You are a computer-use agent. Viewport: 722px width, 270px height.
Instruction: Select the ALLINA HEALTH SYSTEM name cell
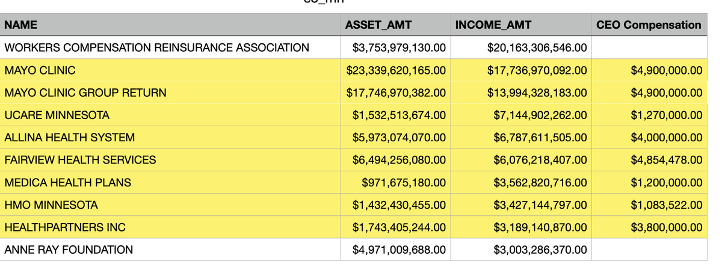coord(170,137)
